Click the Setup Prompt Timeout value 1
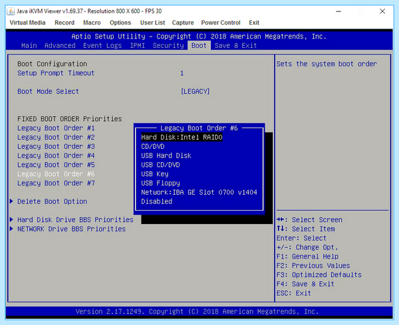 pos(182,73)
